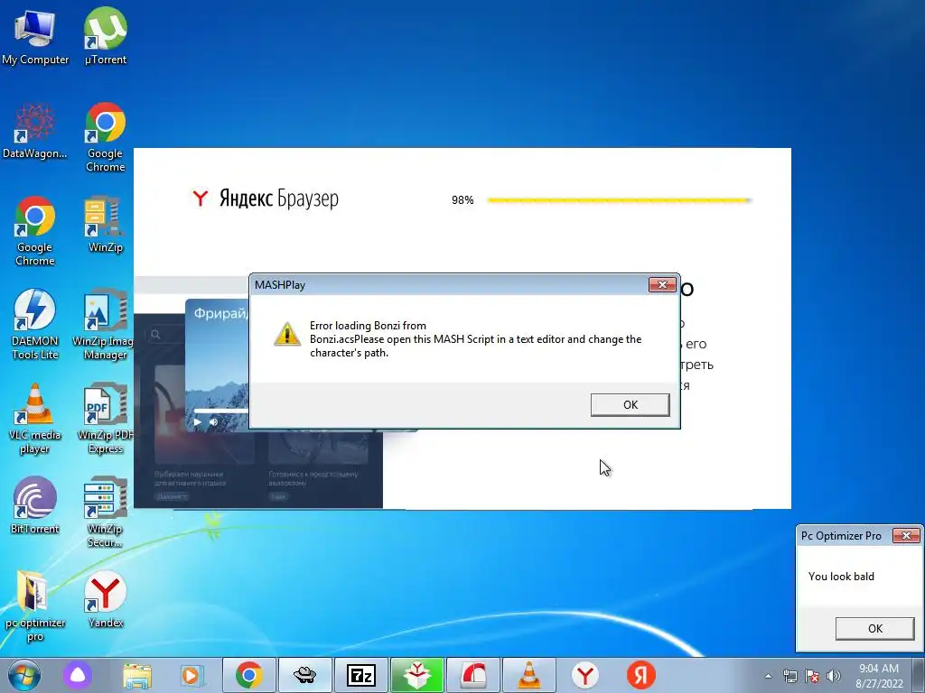
Task: Show hidden icons in the system tray
Action: (x=768, y=676)
